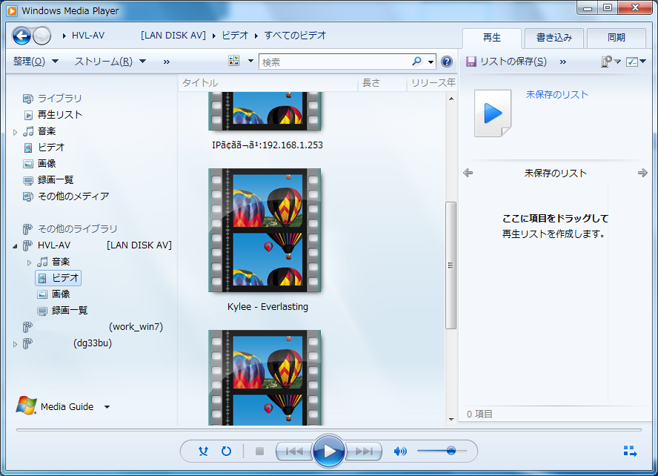The height and width of the screenshot is (476, 658).
Task: Click the search magnifier icon
Action: click(x=416, y=62)
